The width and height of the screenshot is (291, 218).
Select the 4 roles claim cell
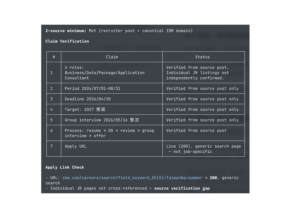[x=104, y=73]
